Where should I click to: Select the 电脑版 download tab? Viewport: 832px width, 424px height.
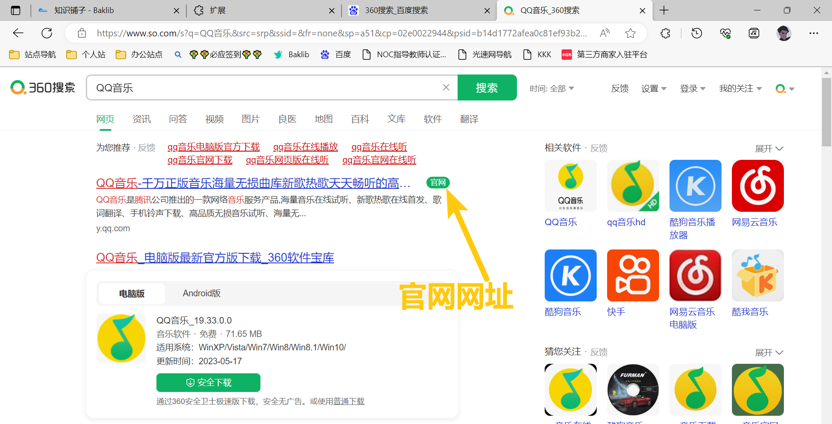click(x=132, y=294)
